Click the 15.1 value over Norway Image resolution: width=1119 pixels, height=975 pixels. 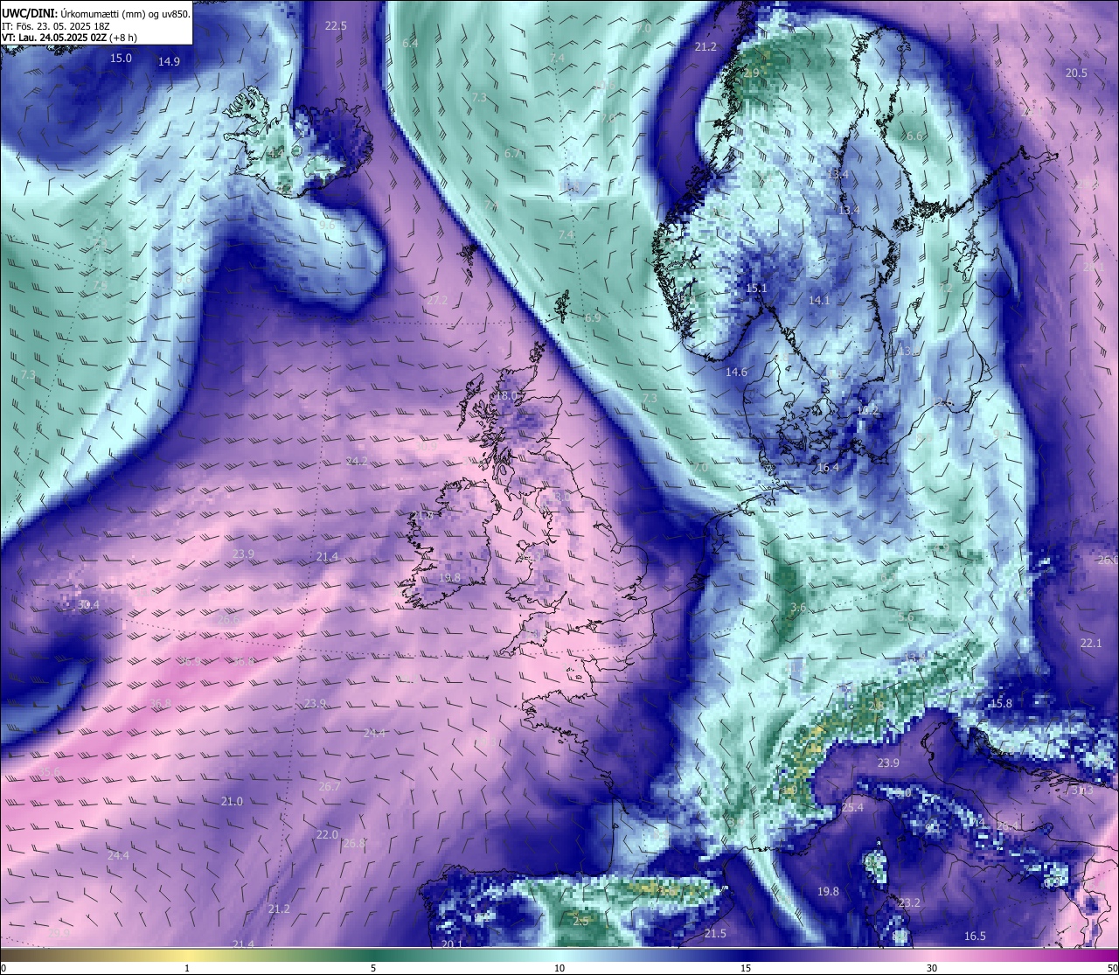[756, 289]
